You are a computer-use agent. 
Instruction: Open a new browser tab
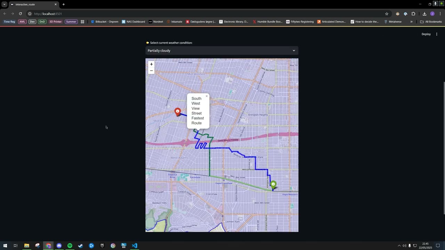click(64, 5)
